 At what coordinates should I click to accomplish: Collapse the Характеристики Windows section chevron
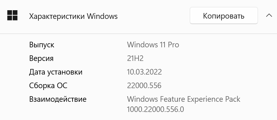(x=269, y=15)
